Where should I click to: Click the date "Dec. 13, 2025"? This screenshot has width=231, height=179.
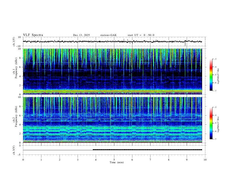[81, 35]
